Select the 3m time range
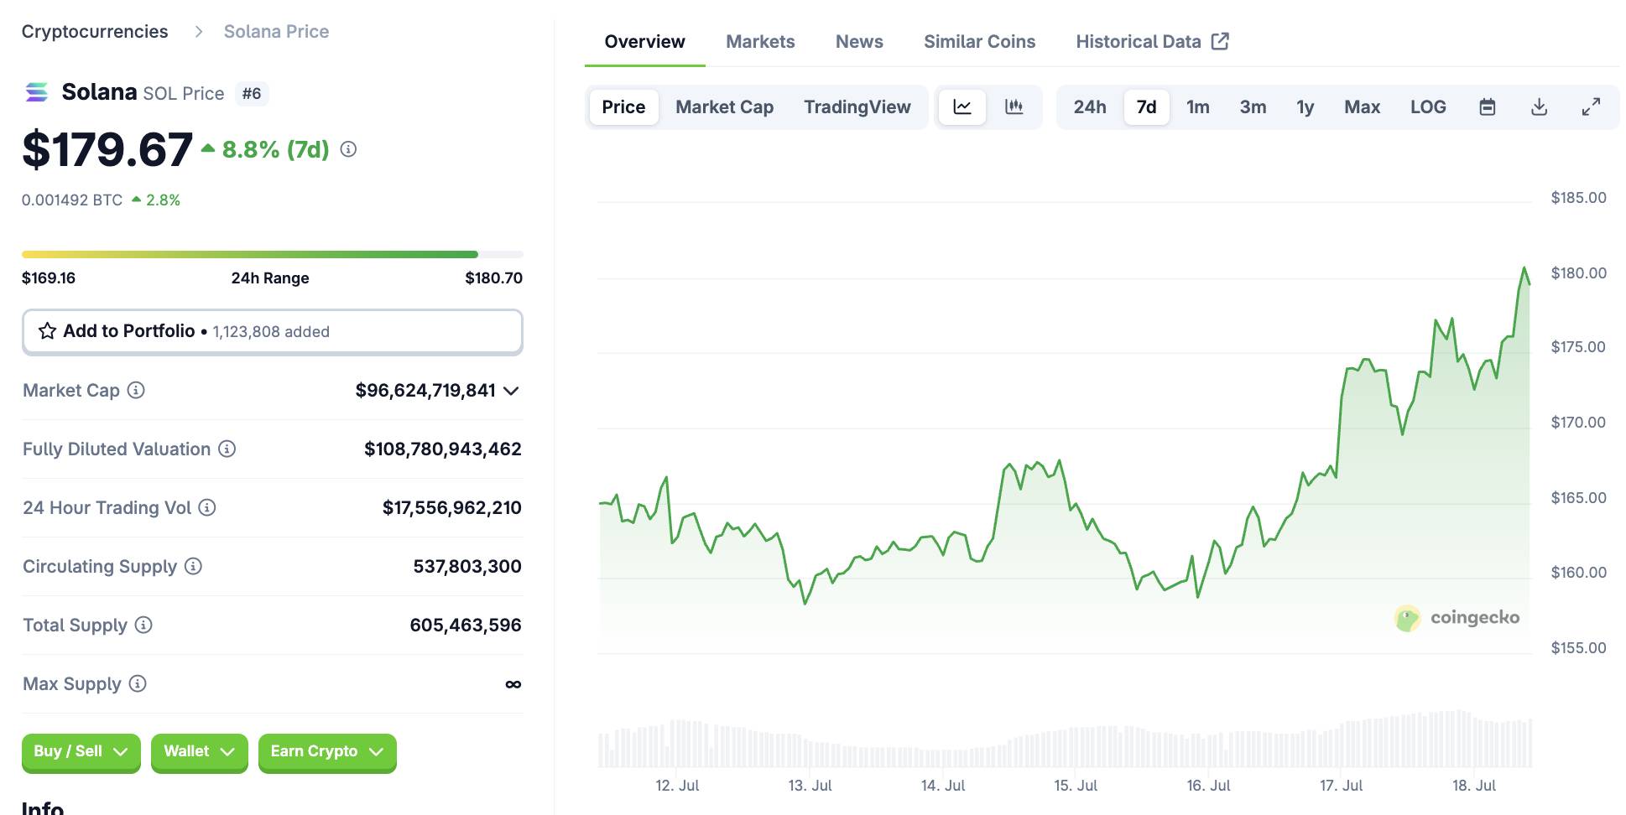 (x=1253, y=106)
